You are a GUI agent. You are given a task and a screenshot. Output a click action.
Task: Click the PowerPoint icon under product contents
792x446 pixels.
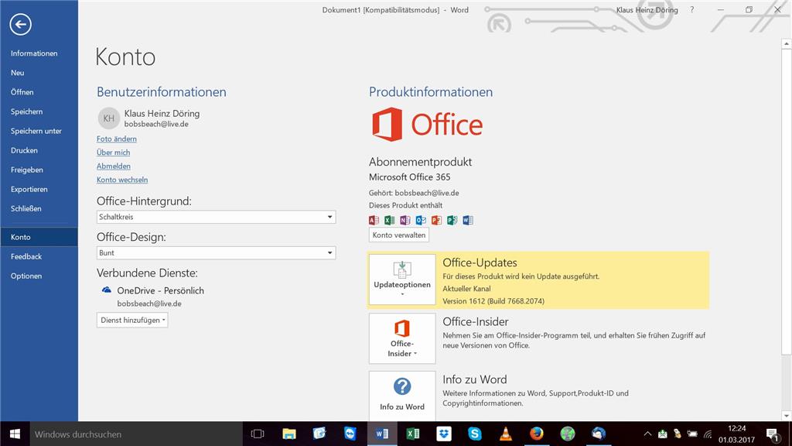click(x=436, y=220)
